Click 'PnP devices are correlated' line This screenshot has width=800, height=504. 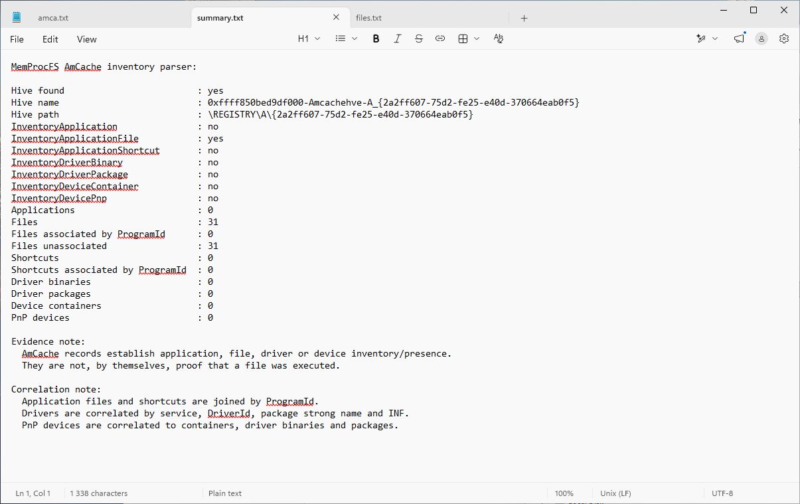[x=210, y=425]
